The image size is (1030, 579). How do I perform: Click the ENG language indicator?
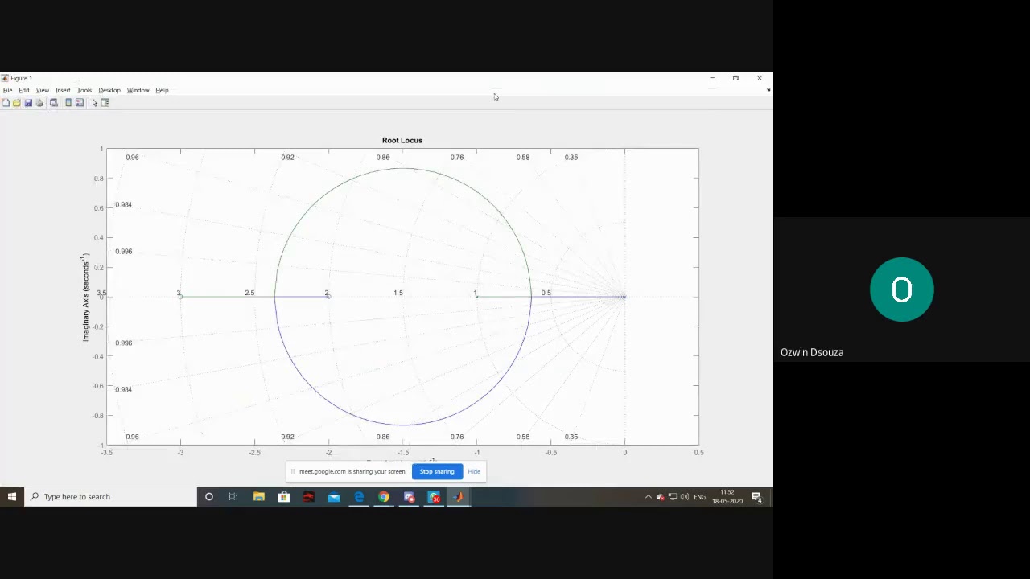point(700,497)
